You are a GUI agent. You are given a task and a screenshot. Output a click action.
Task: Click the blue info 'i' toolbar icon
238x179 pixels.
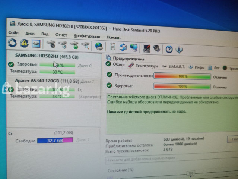pos(179,50)
